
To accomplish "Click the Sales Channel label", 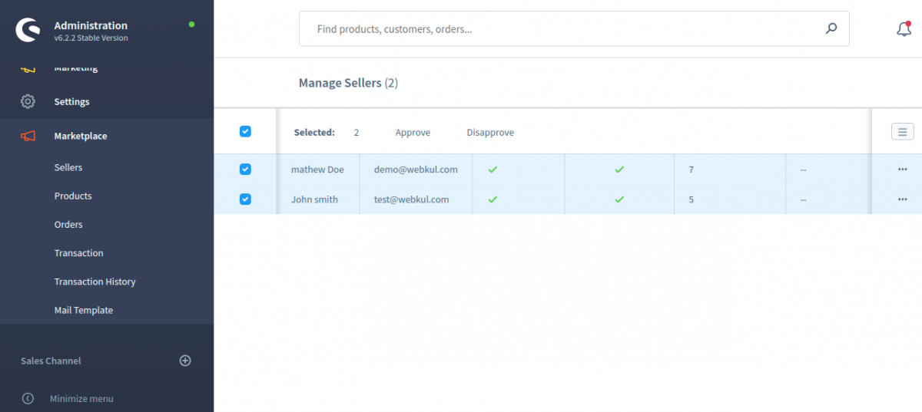I will pyautogui.click(x=51, y=361).
